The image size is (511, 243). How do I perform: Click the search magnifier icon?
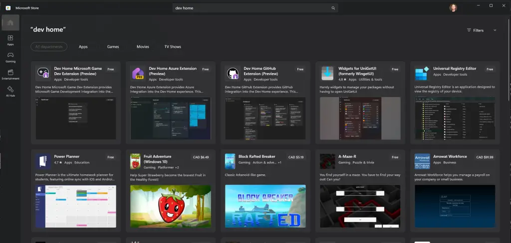click(333, 8)
